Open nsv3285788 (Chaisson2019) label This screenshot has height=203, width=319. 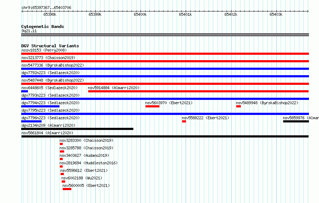click(86, 148)
